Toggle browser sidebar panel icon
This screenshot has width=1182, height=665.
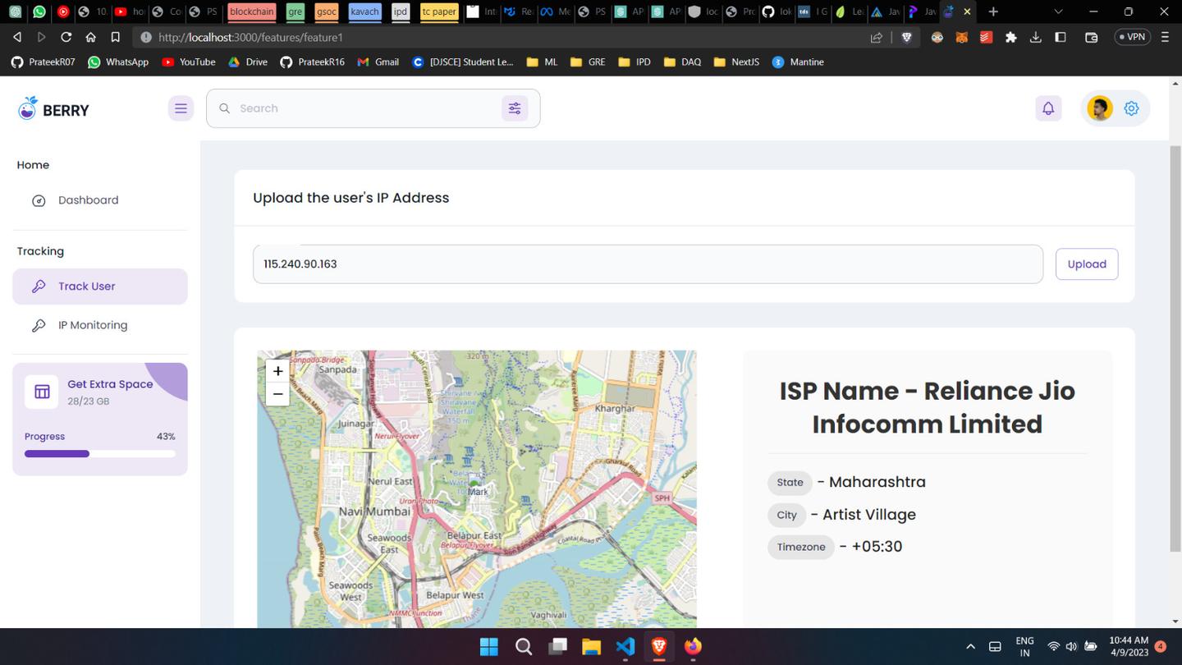click(x=1061, y=37)
